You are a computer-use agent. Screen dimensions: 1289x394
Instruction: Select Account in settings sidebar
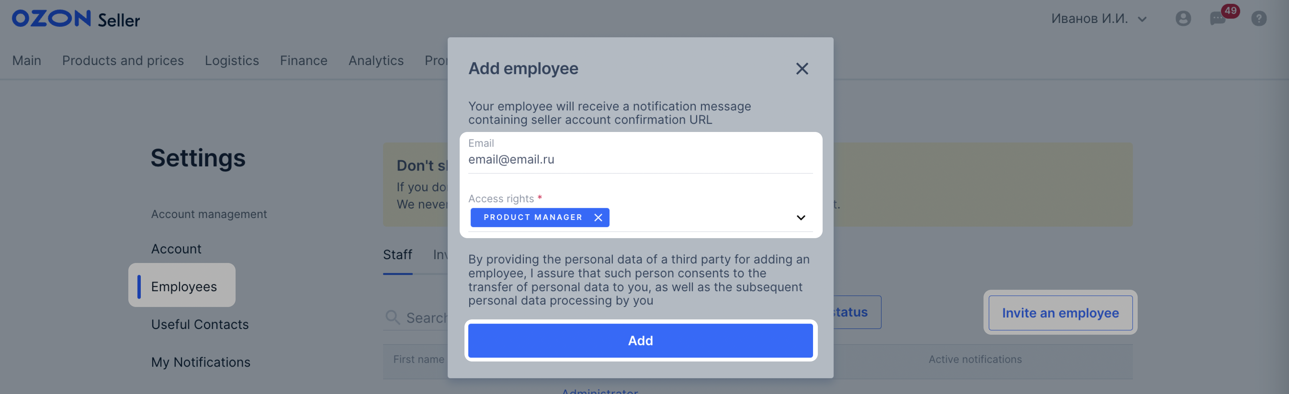coord(176,249)
